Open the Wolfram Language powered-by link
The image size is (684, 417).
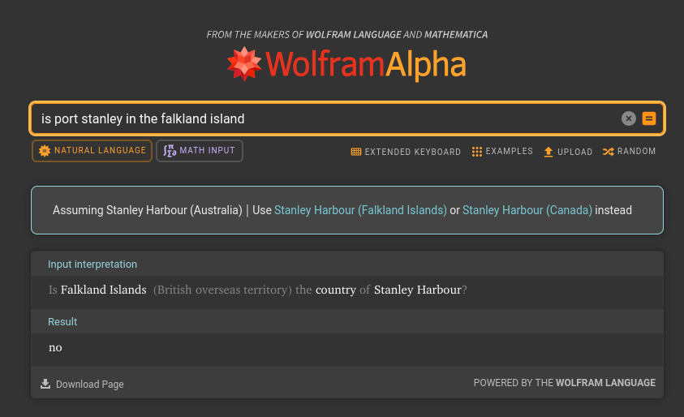605,383
